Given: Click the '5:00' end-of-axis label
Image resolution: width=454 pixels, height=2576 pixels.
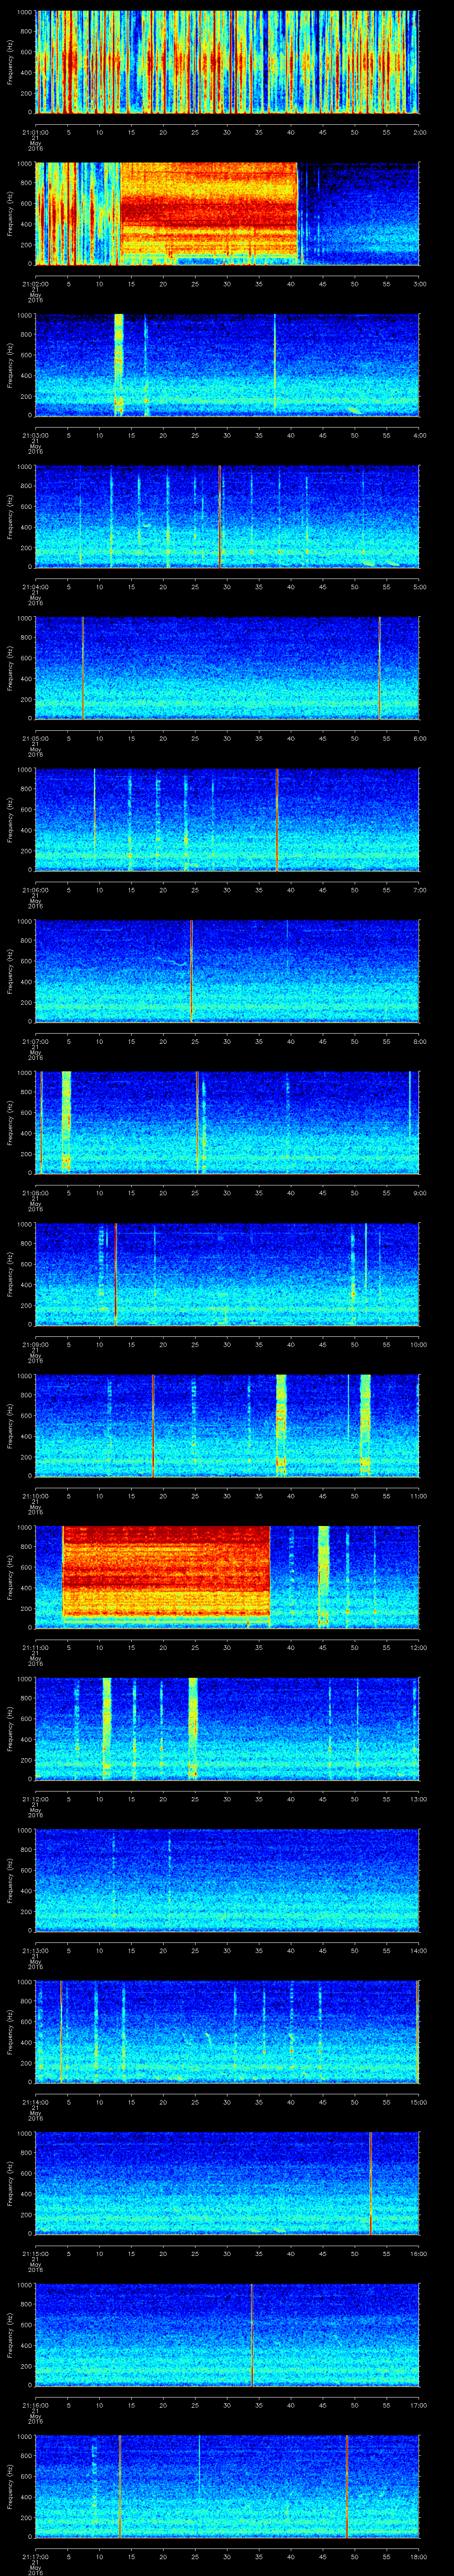Looking at the screenshot, I should 419,587.
